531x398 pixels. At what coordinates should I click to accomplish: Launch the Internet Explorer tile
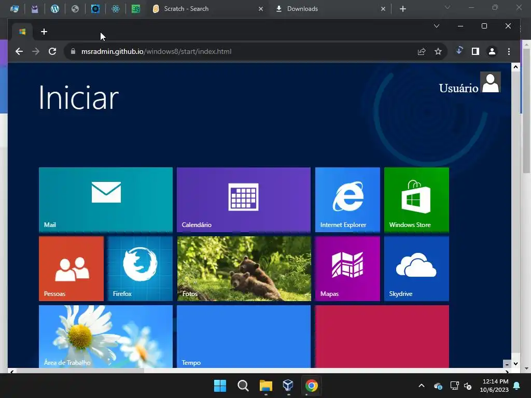coord(347,200)
